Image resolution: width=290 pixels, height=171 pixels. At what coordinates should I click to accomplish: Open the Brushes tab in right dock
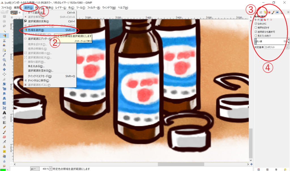tap(273, 12)
